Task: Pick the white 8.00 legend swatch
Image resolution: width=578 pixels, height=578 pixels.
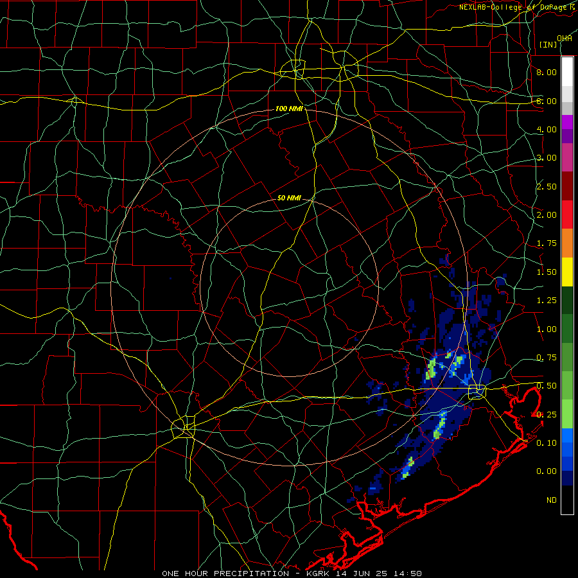Action: click(x=567, y=71)
